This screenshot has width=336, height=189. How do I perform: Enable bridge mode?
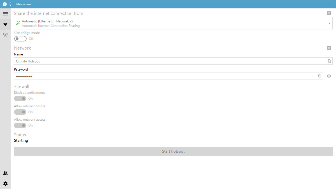[x=20, y=38]
